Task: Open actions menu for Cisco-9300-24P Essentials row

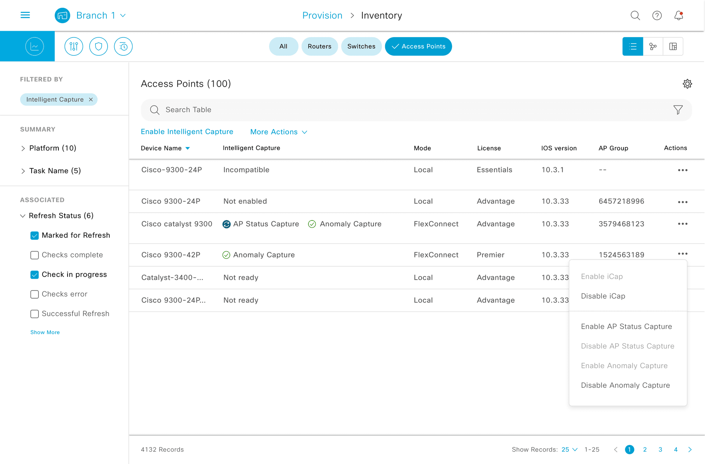Action: (x=683, y=170)
